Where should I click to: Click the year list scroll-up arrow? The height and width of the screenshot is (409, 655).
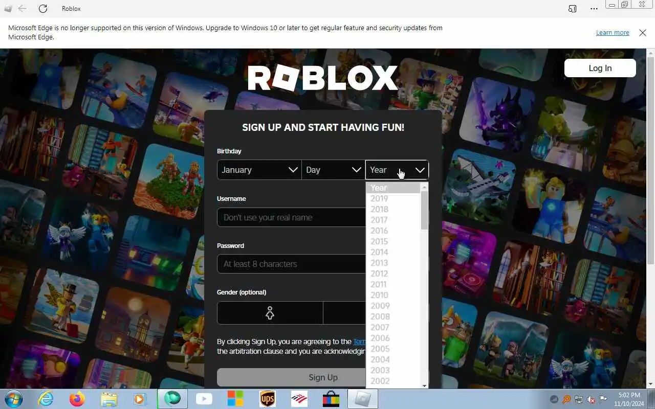(x=424, y=187)
